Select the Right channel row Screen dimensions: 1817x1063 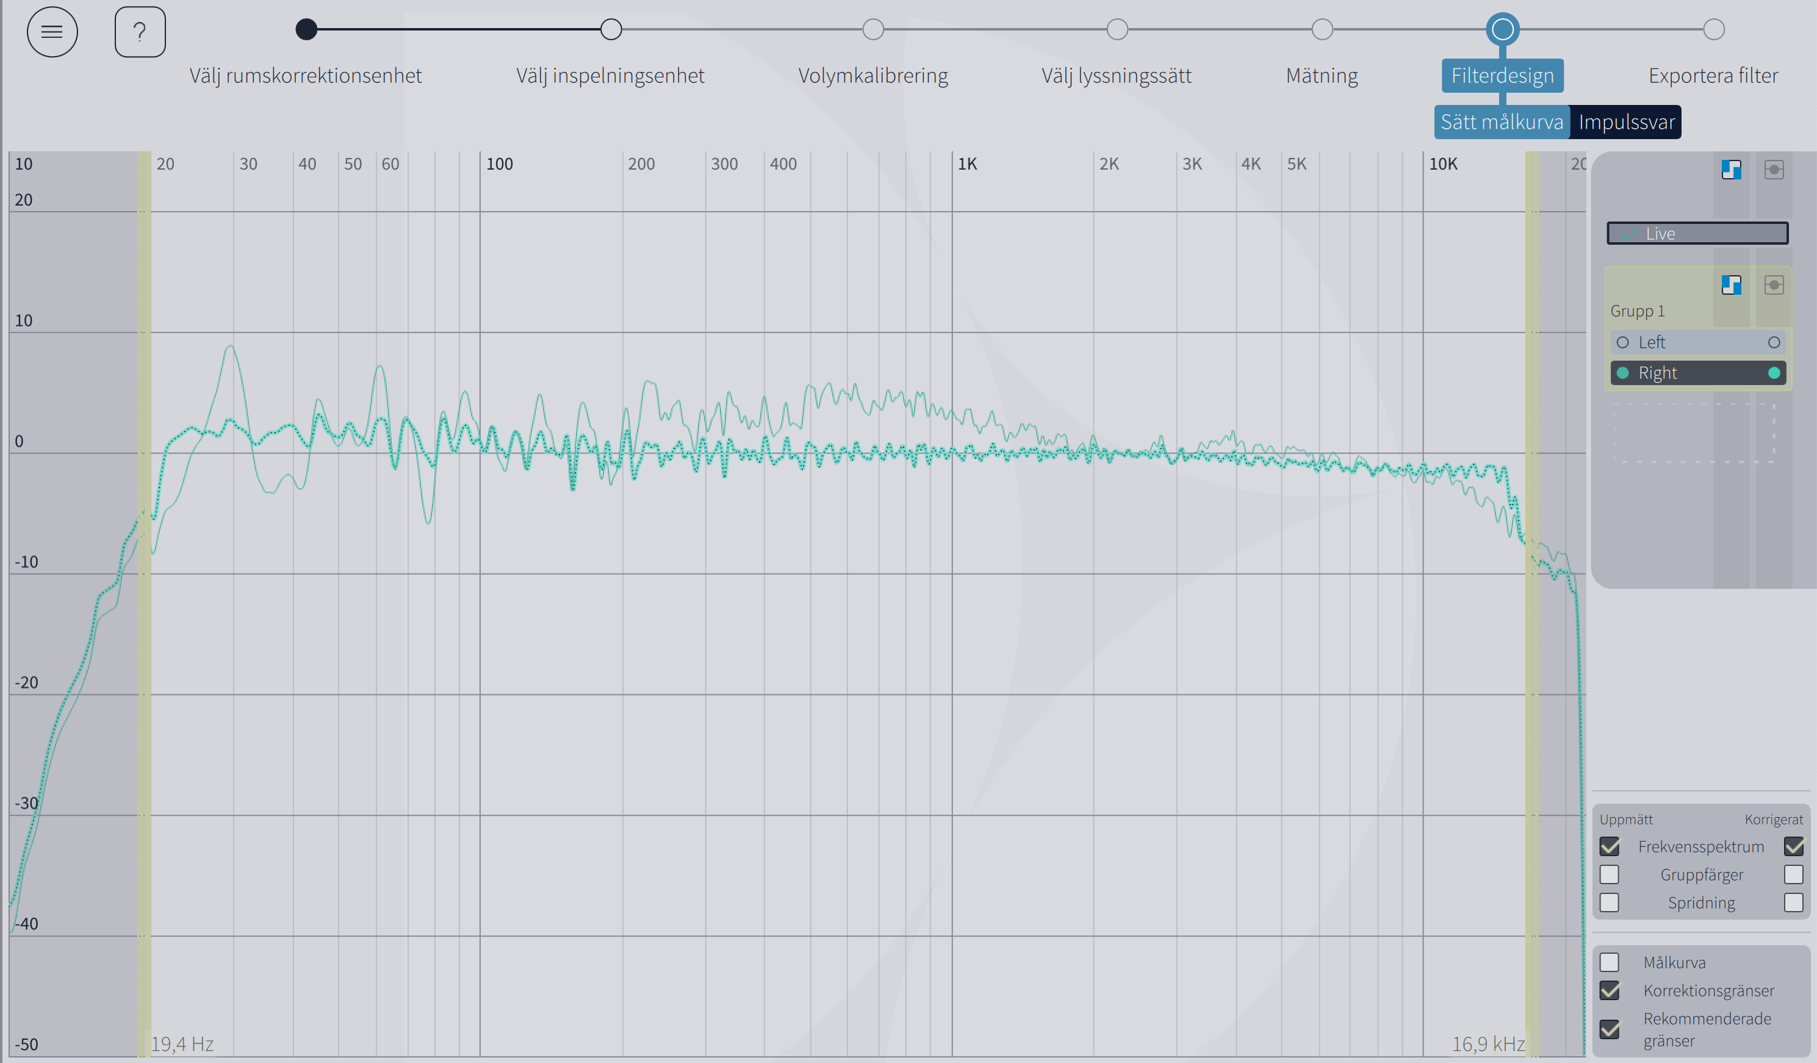coord(1698,373)
